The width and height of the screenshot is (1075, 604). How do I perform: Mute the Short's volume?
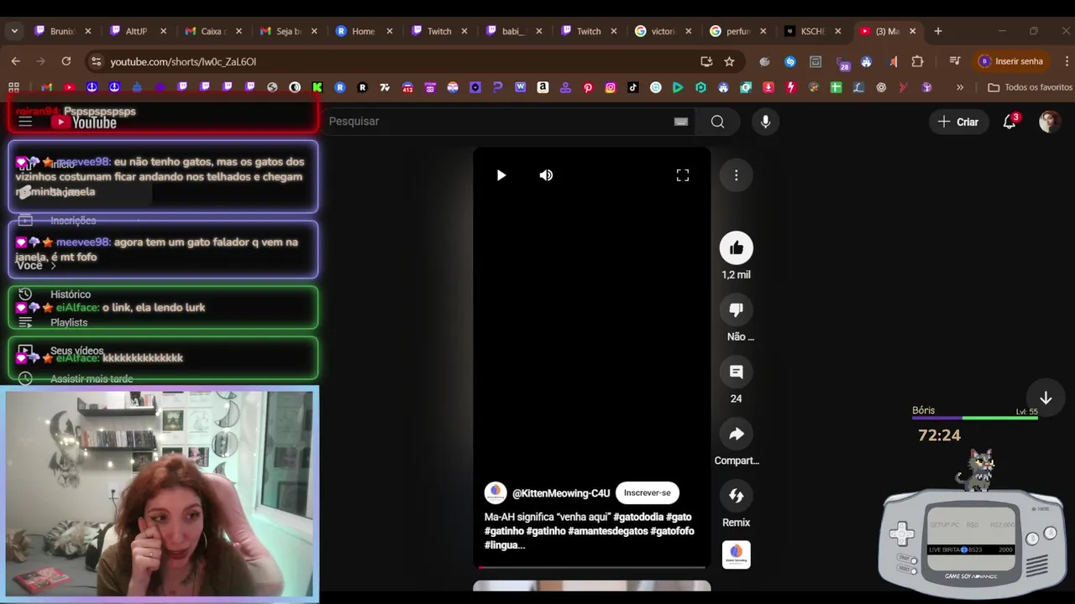[546, 175]
